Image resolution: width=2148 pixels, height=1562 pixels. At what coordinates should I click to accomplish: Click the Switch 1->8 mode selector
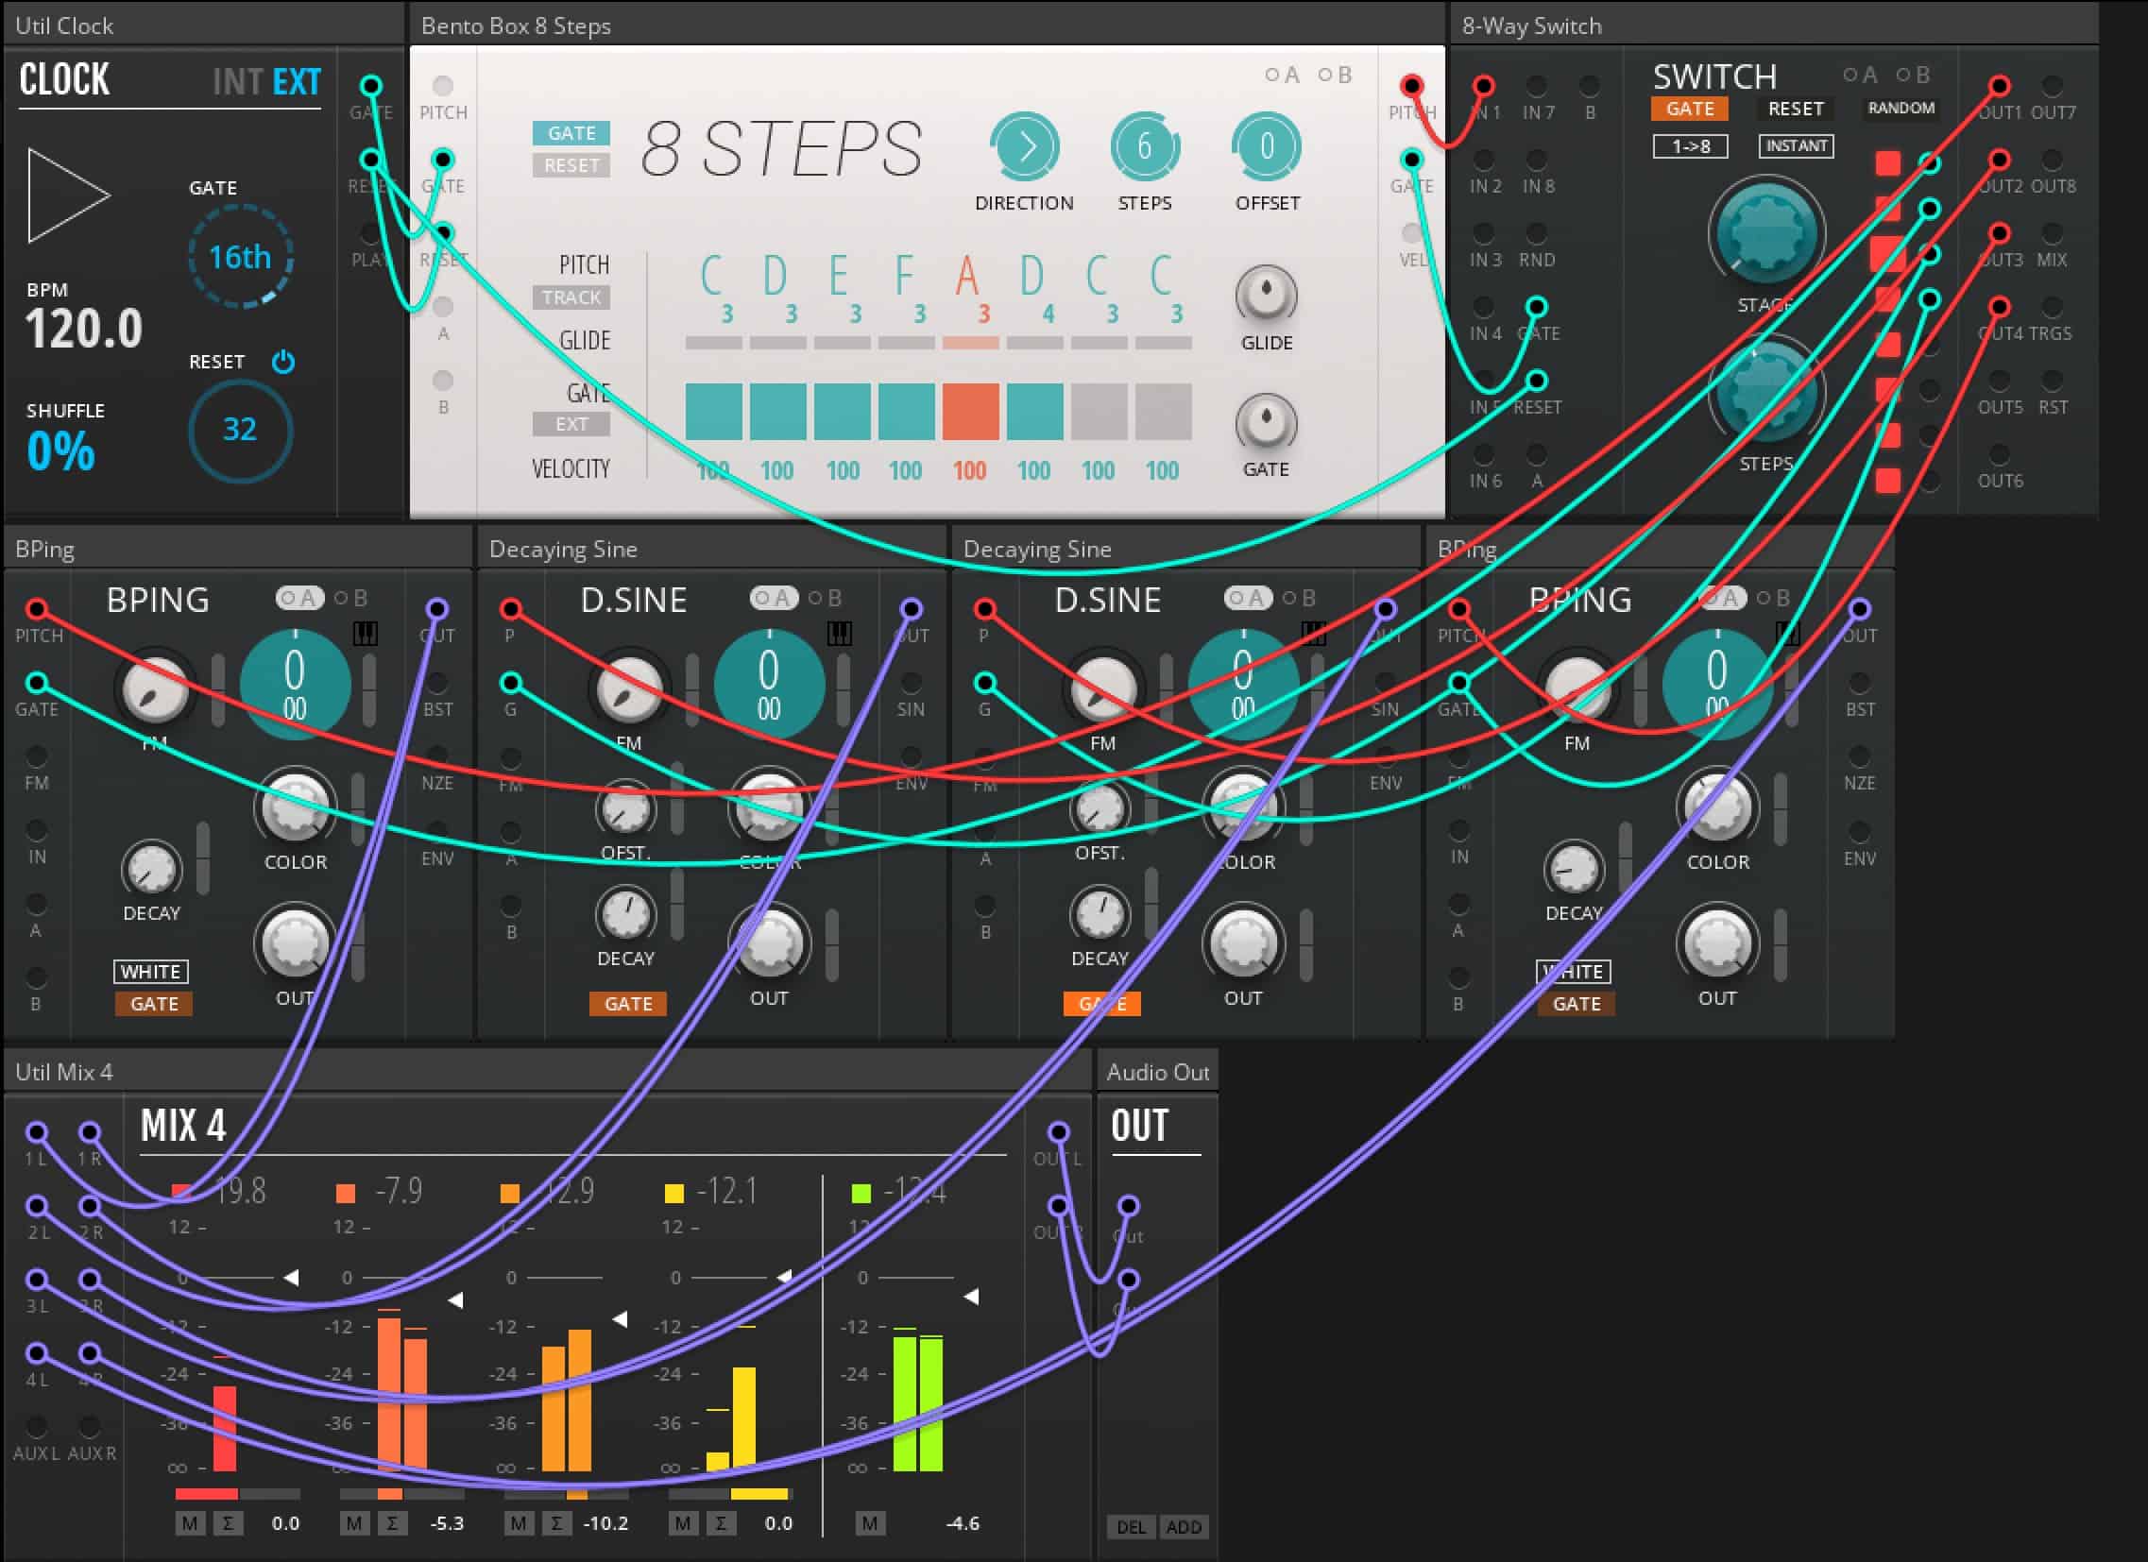coord(1691,145)
